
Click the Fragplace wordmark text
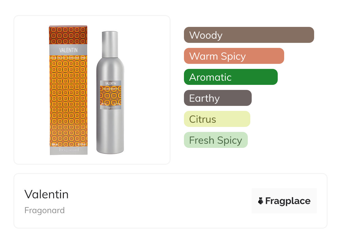[x=288, y=201]
